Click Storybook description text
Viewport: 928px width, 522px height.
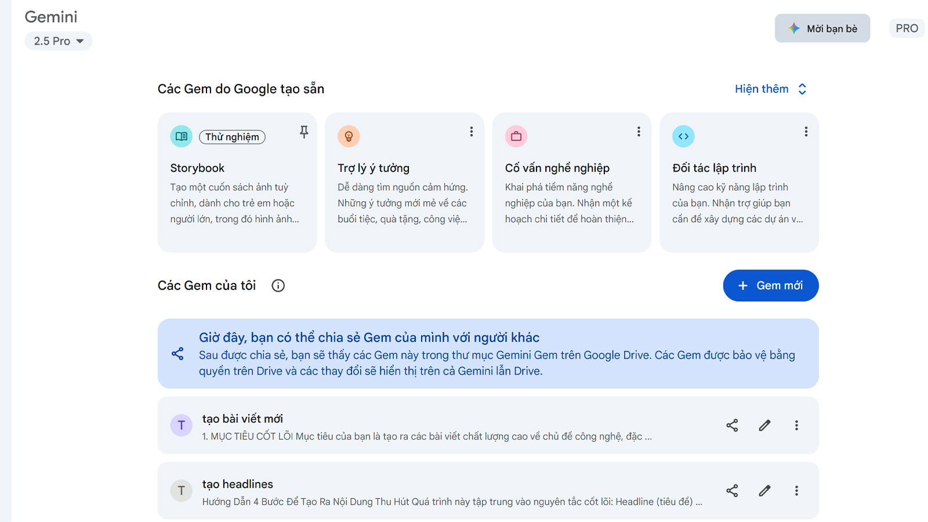point(235,203)
